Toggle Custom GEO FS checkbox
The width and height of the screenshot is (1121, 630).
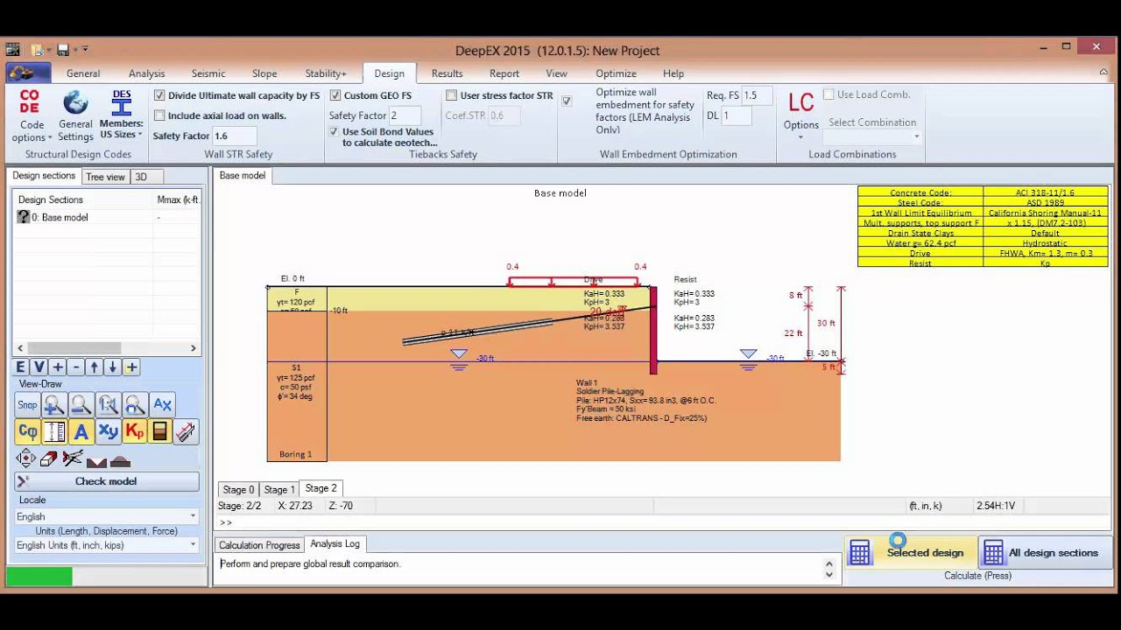(335, 95)
